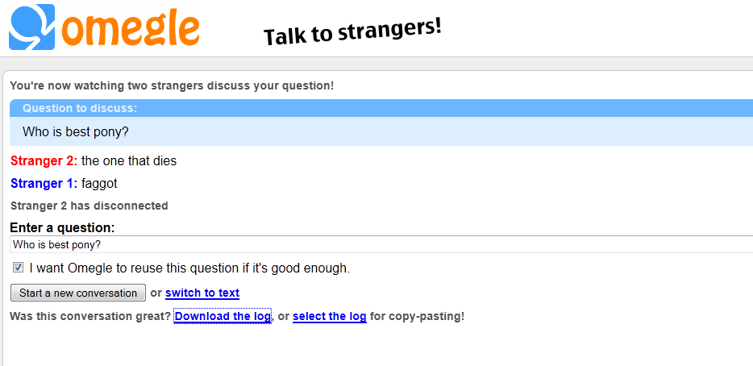Click the 'I want Omegle to reuse this question' label
The width and height of the screenshot is (753, 366).
[x=189, y=268]
